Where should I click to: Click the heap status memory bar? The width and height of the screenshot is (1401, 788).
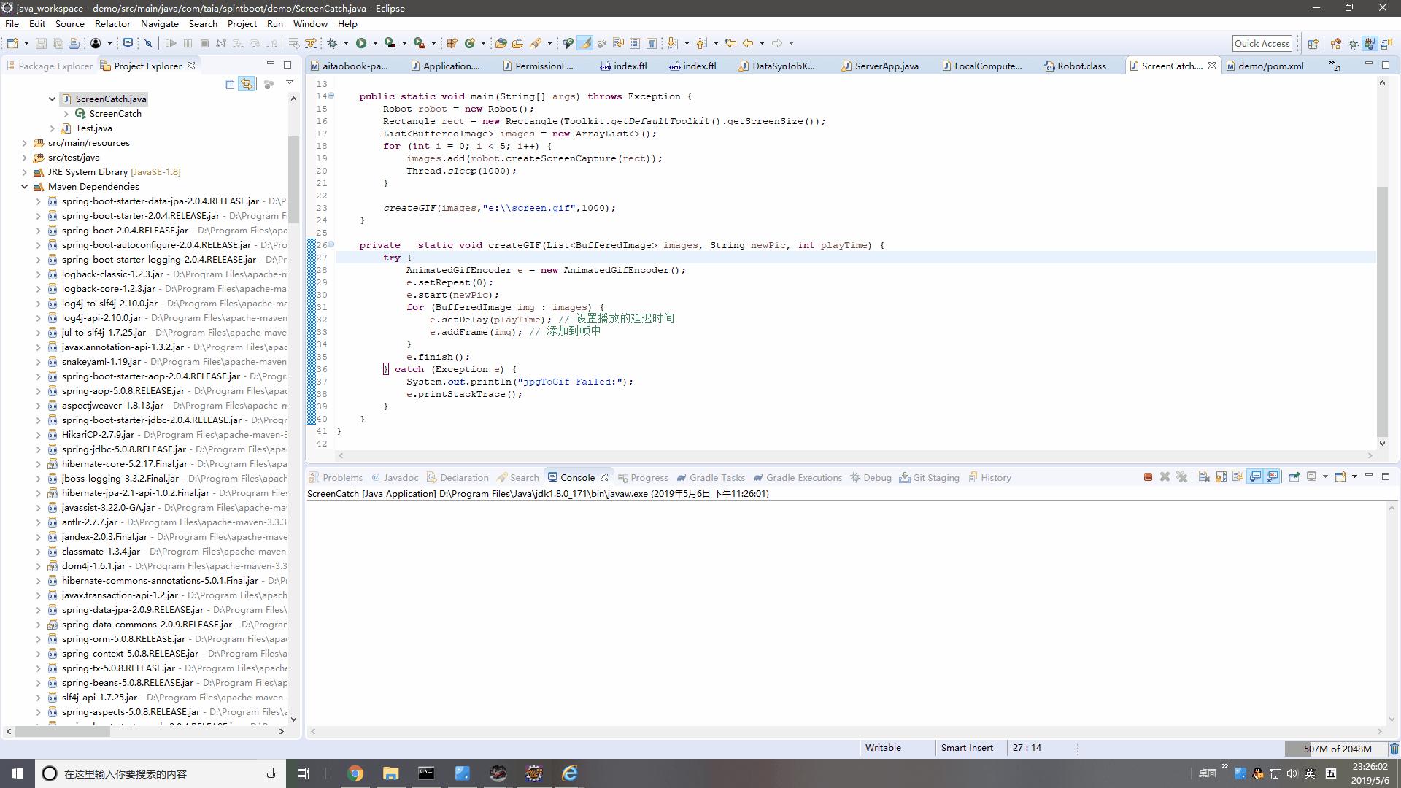coord(1335,749)
